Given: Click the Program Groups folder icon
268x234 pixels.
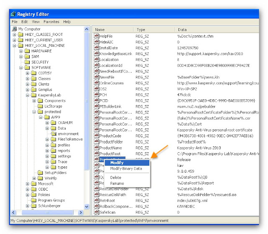Looking at the screenshot, I should click(34, 200).
